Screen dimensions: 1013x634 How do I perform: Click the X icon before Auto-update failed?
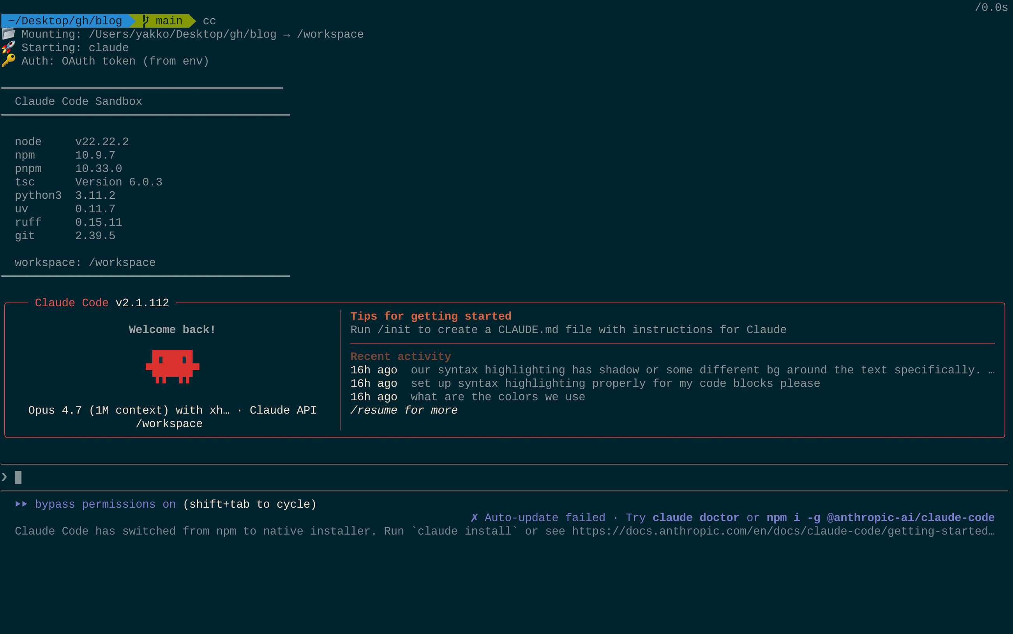[x=474, y=517]
